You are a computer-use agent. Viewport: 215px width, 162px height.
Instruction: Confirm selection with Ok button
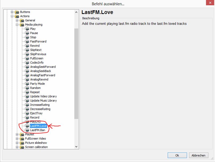[177, 155]
